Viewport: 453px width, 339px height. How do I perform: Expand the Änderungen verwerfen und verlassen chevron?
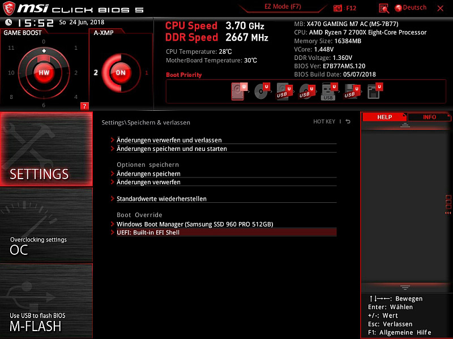[x=112, y=140]
